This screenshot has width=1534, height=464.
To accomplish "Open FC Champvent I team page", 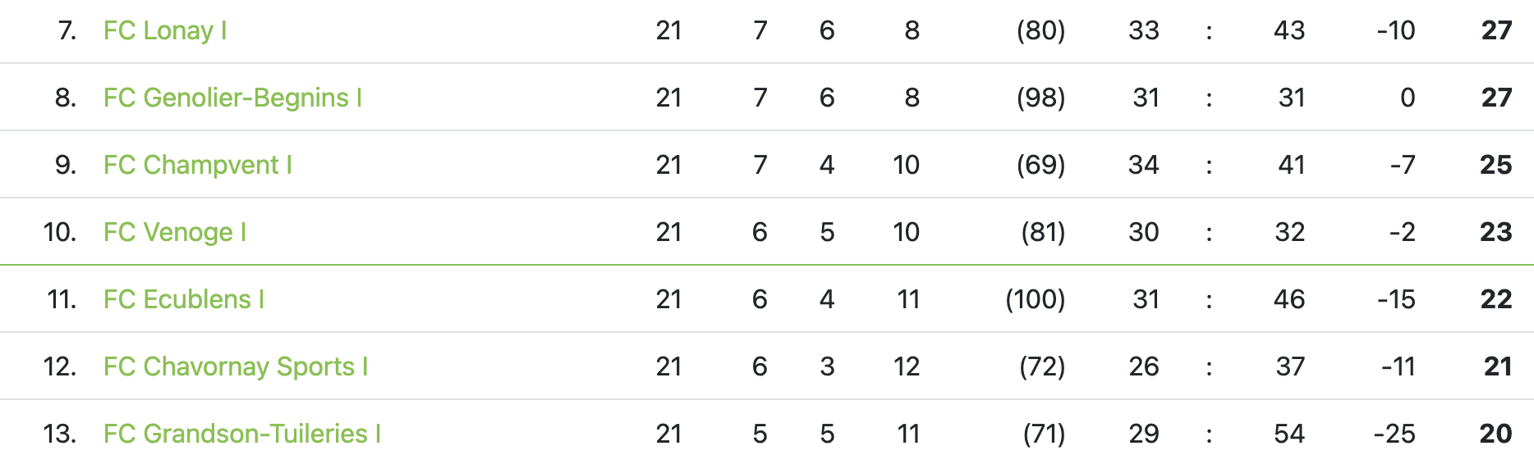I will click(197, 165).
